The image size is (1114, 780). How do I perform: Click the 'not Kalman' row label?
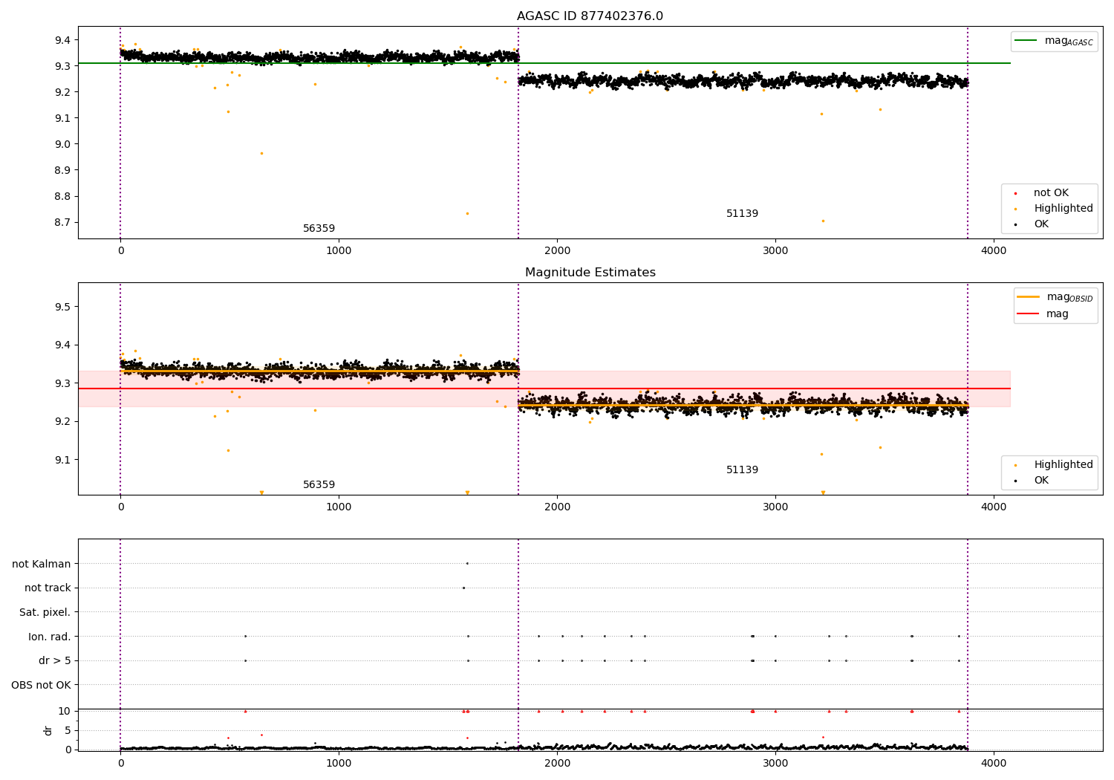coord(42,564)
